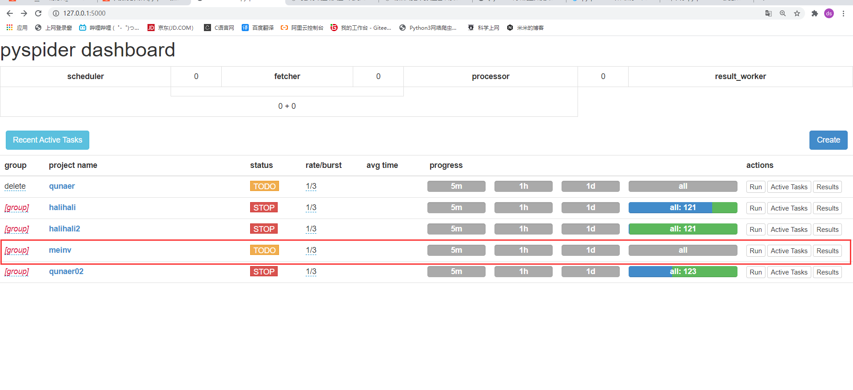Click the browser back arrow

pos(10,13)
